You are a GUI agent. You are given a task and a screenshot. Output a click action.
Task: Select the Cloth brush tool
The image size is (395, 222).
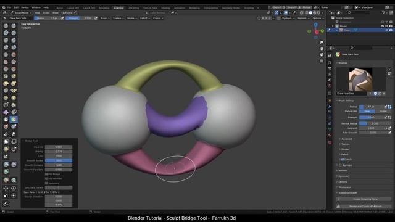pos(6,112)
